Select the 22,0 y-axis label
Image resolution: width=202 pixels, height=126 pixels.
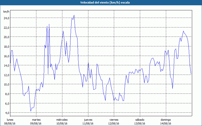click(x=6, y=27)
